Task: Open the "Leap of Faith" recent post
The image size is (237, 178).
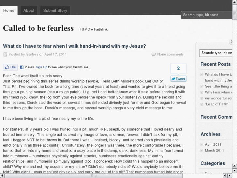Action: point(216,104)
